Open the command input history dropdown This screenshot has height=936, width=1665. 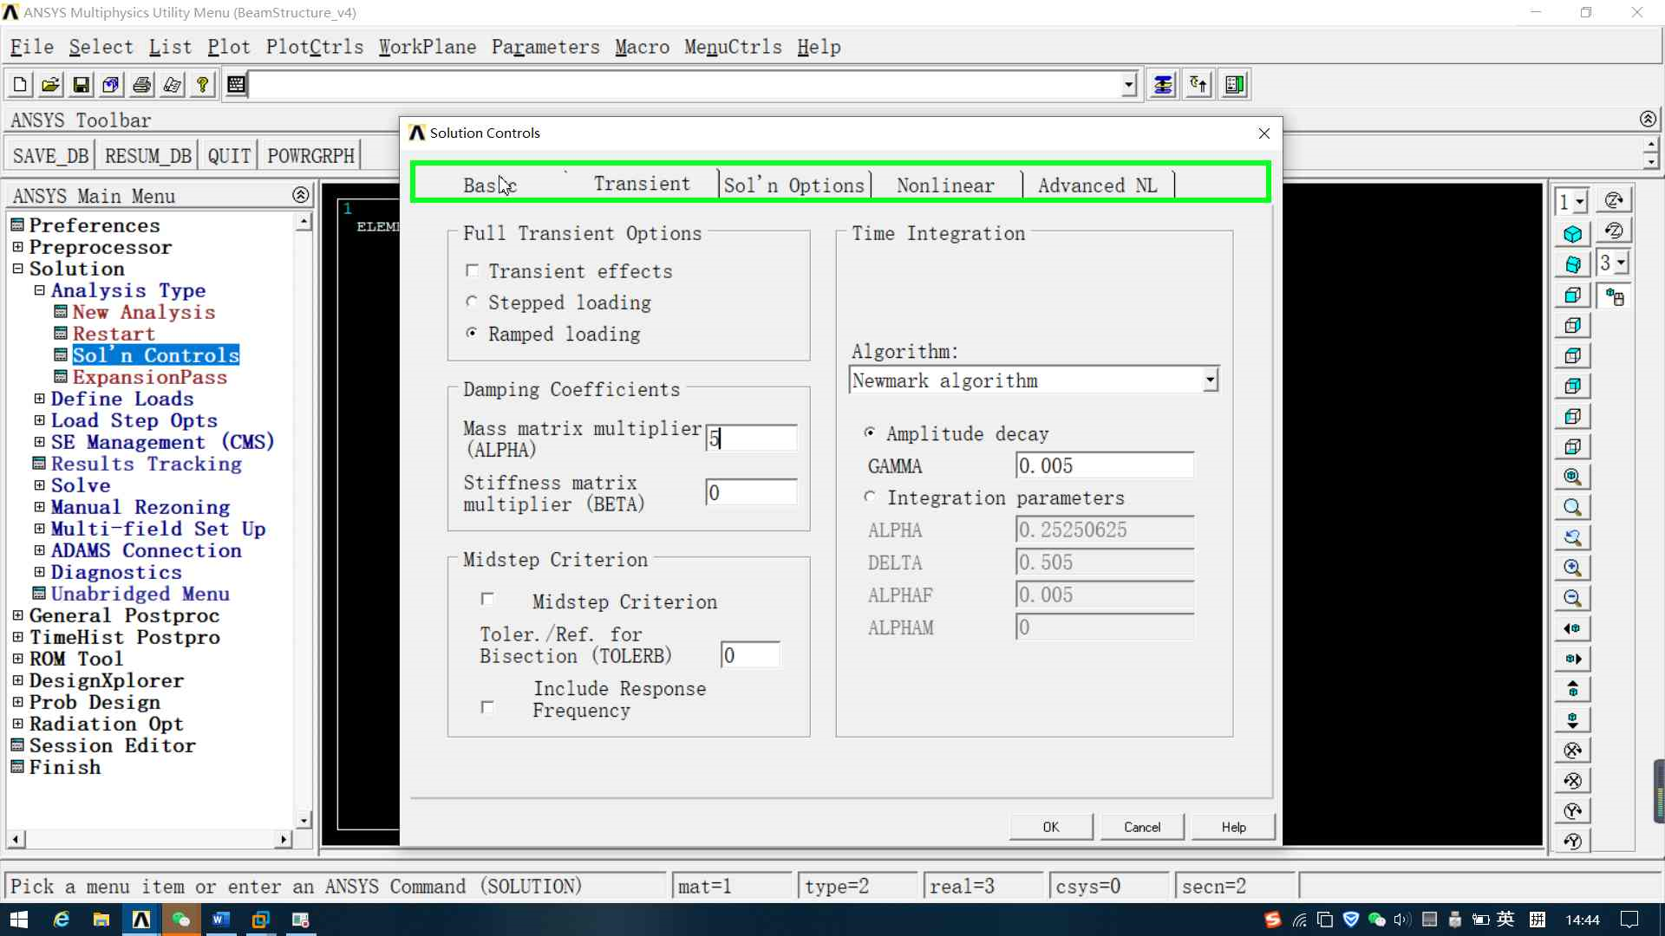[1128, 85]
